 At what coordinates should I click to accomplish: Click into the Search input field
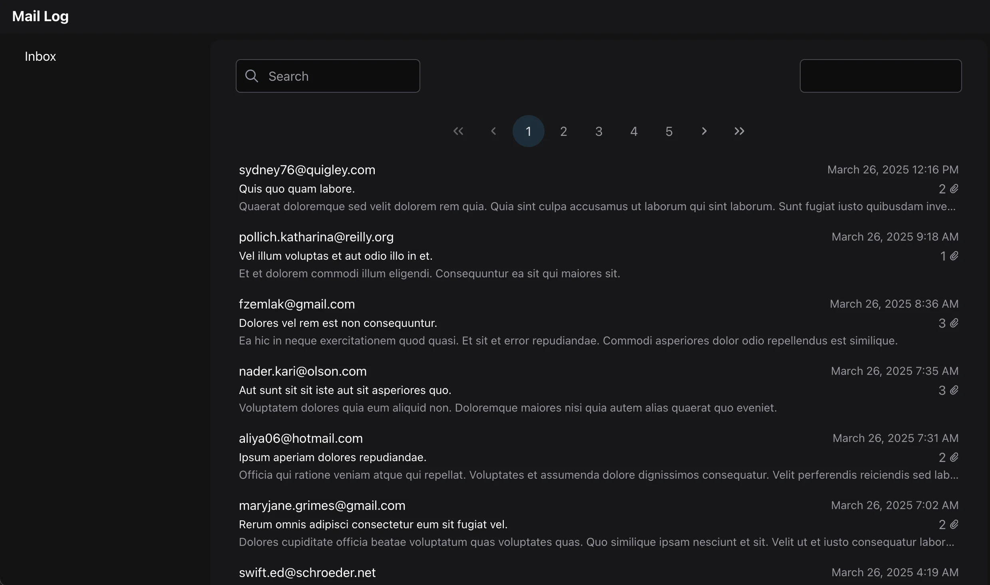(340, 76)
